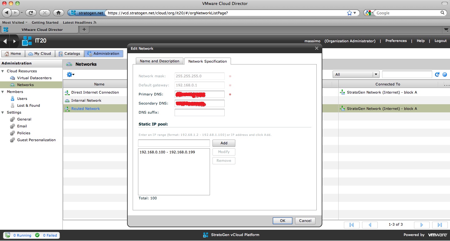Click the Primary DNS input field

coord(199,94)
